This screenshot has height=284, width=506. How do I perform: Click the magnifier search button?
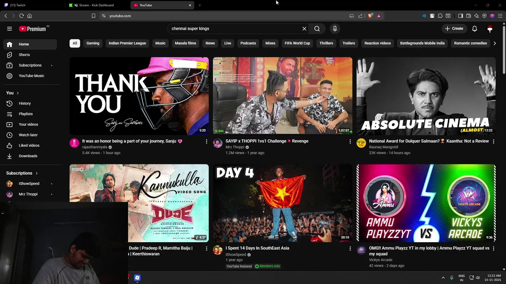[317, 28]
